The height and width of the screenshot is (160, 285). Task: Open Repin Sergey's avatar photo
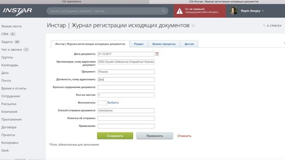pos(233,11)
